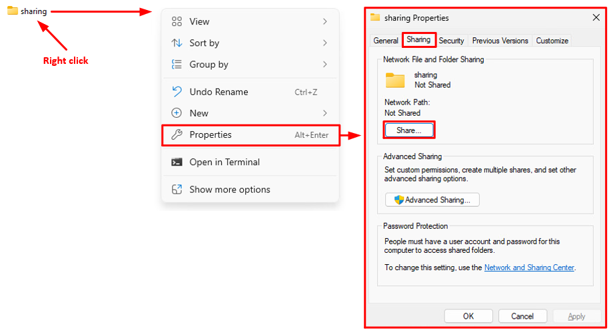The image size is (611, 332).
Task: Switch to the Customize tab
Action: pyautogui.click(x=552, y=41)
